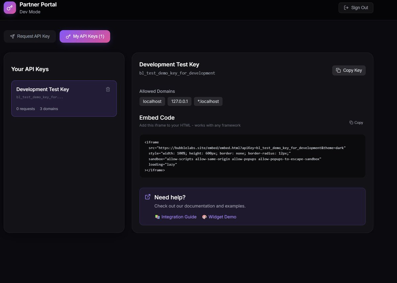Click the Allowed Domains label

point(157,91)
